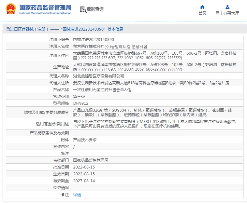Click the 变更情况 row label

[61, 188]
